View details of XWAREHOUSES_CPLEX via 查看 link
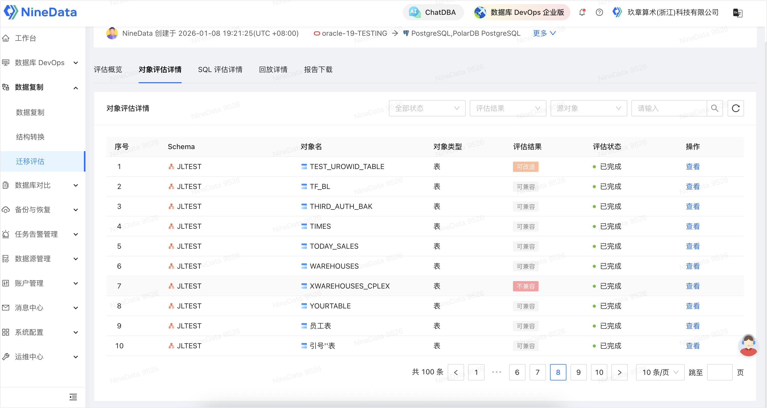Viewport: 767px width, 408px height. [693, 286]
